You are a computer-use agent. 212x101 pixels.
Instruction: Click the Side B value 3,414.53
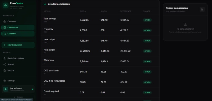point(105,51)
